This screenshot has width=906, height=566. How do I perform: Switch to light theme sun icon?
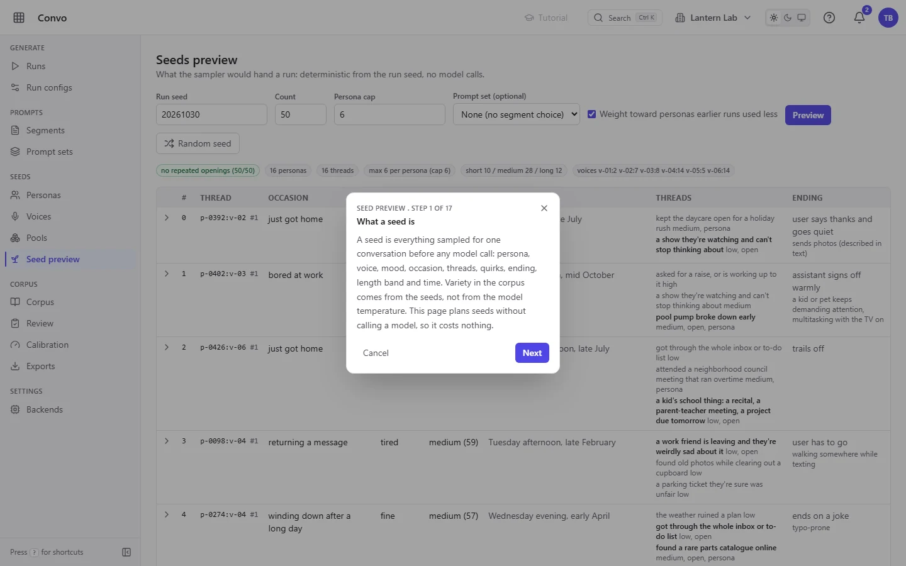[774, 18]
